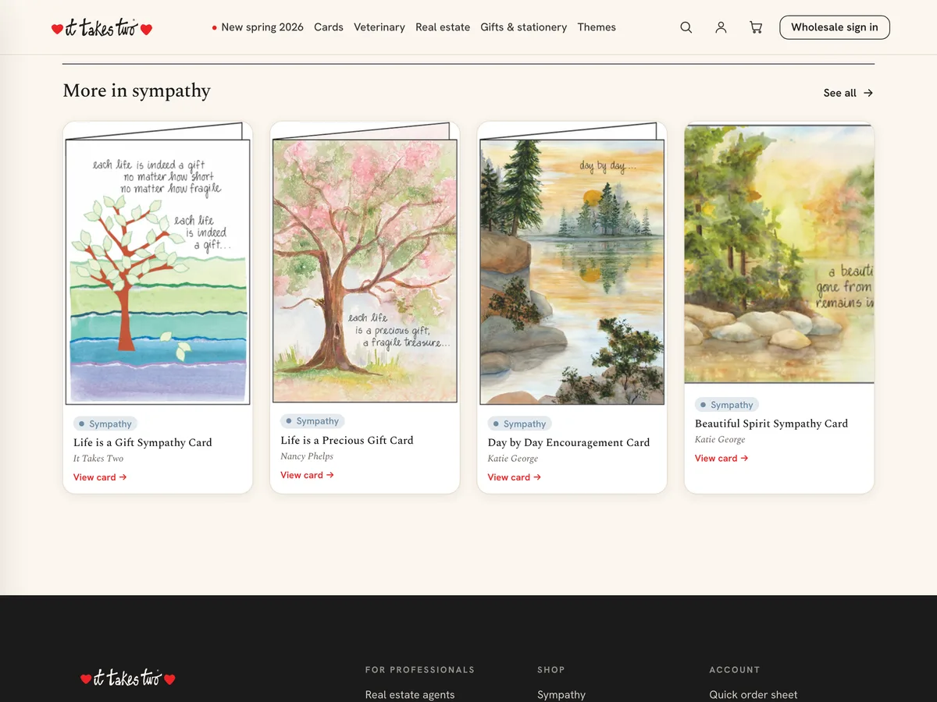Image resolution: width=937 pixels, height=702 pixels.
Task: Click Wholesale sign in button
Action: point(835,27)
